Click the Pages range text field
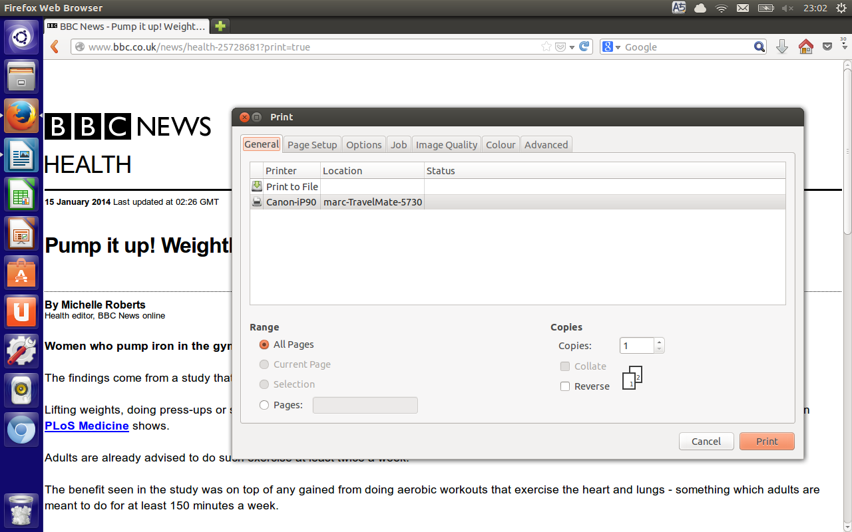Image resolution: width=852 pixels, height=532 pixels. point(365,405)
